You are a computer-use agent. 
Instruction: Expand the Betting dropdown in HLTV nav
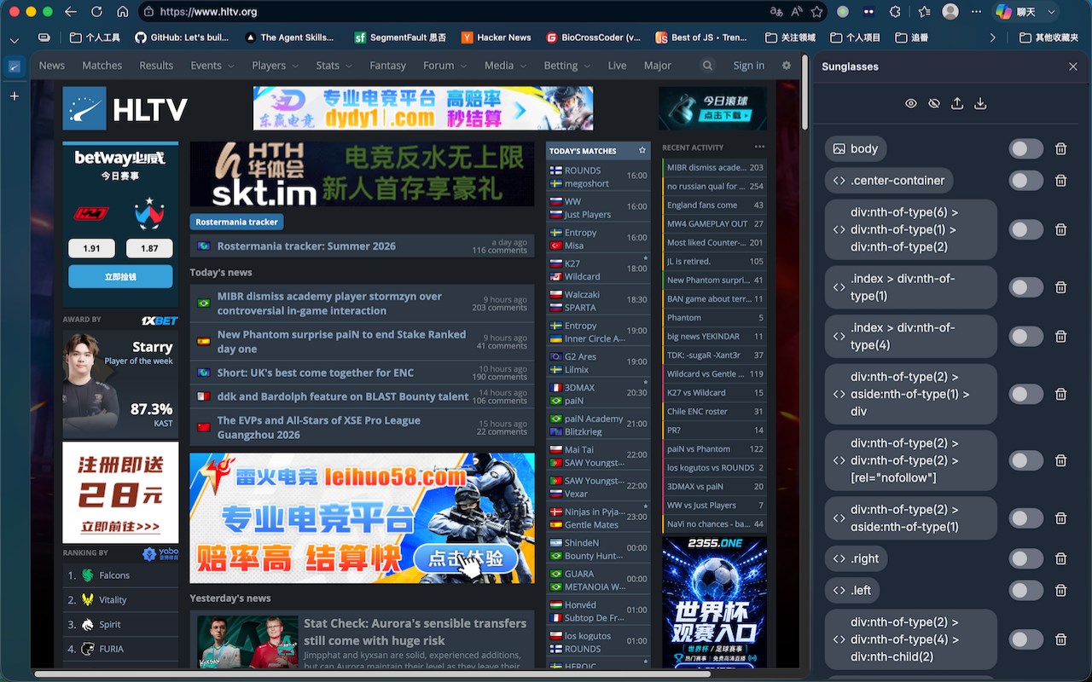tap(567, 66)
